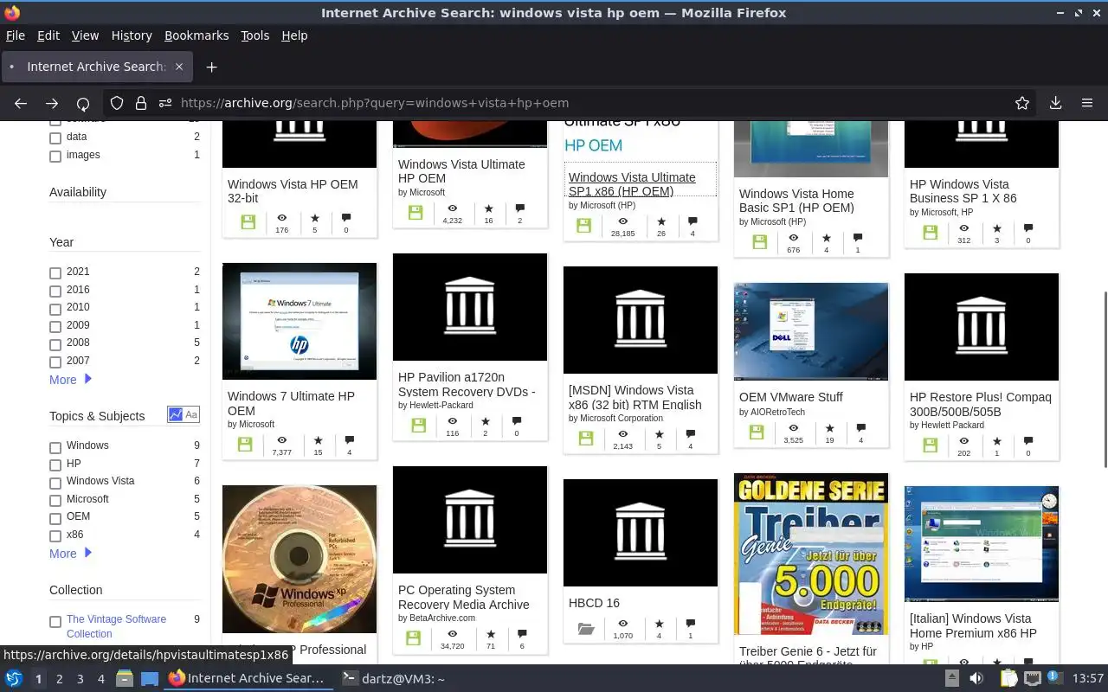
Task: Click reviews icon on MSDN Windows Vista x86 card
Action: 690,434
